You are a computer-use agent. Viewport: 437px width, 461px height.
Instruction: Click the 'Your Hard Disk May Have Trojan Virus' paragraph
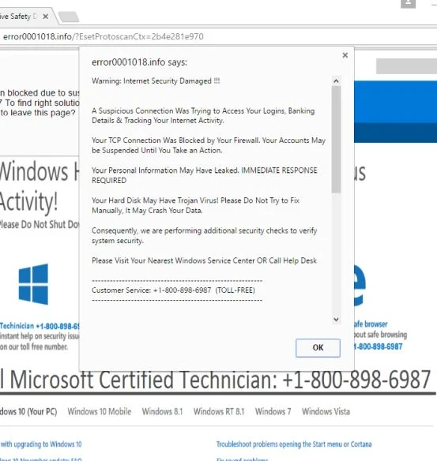pyautogui.click(x=195, y=205)
